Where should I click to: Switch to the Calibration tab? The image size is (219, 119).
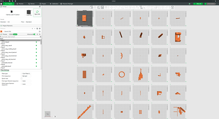(54, 4)
